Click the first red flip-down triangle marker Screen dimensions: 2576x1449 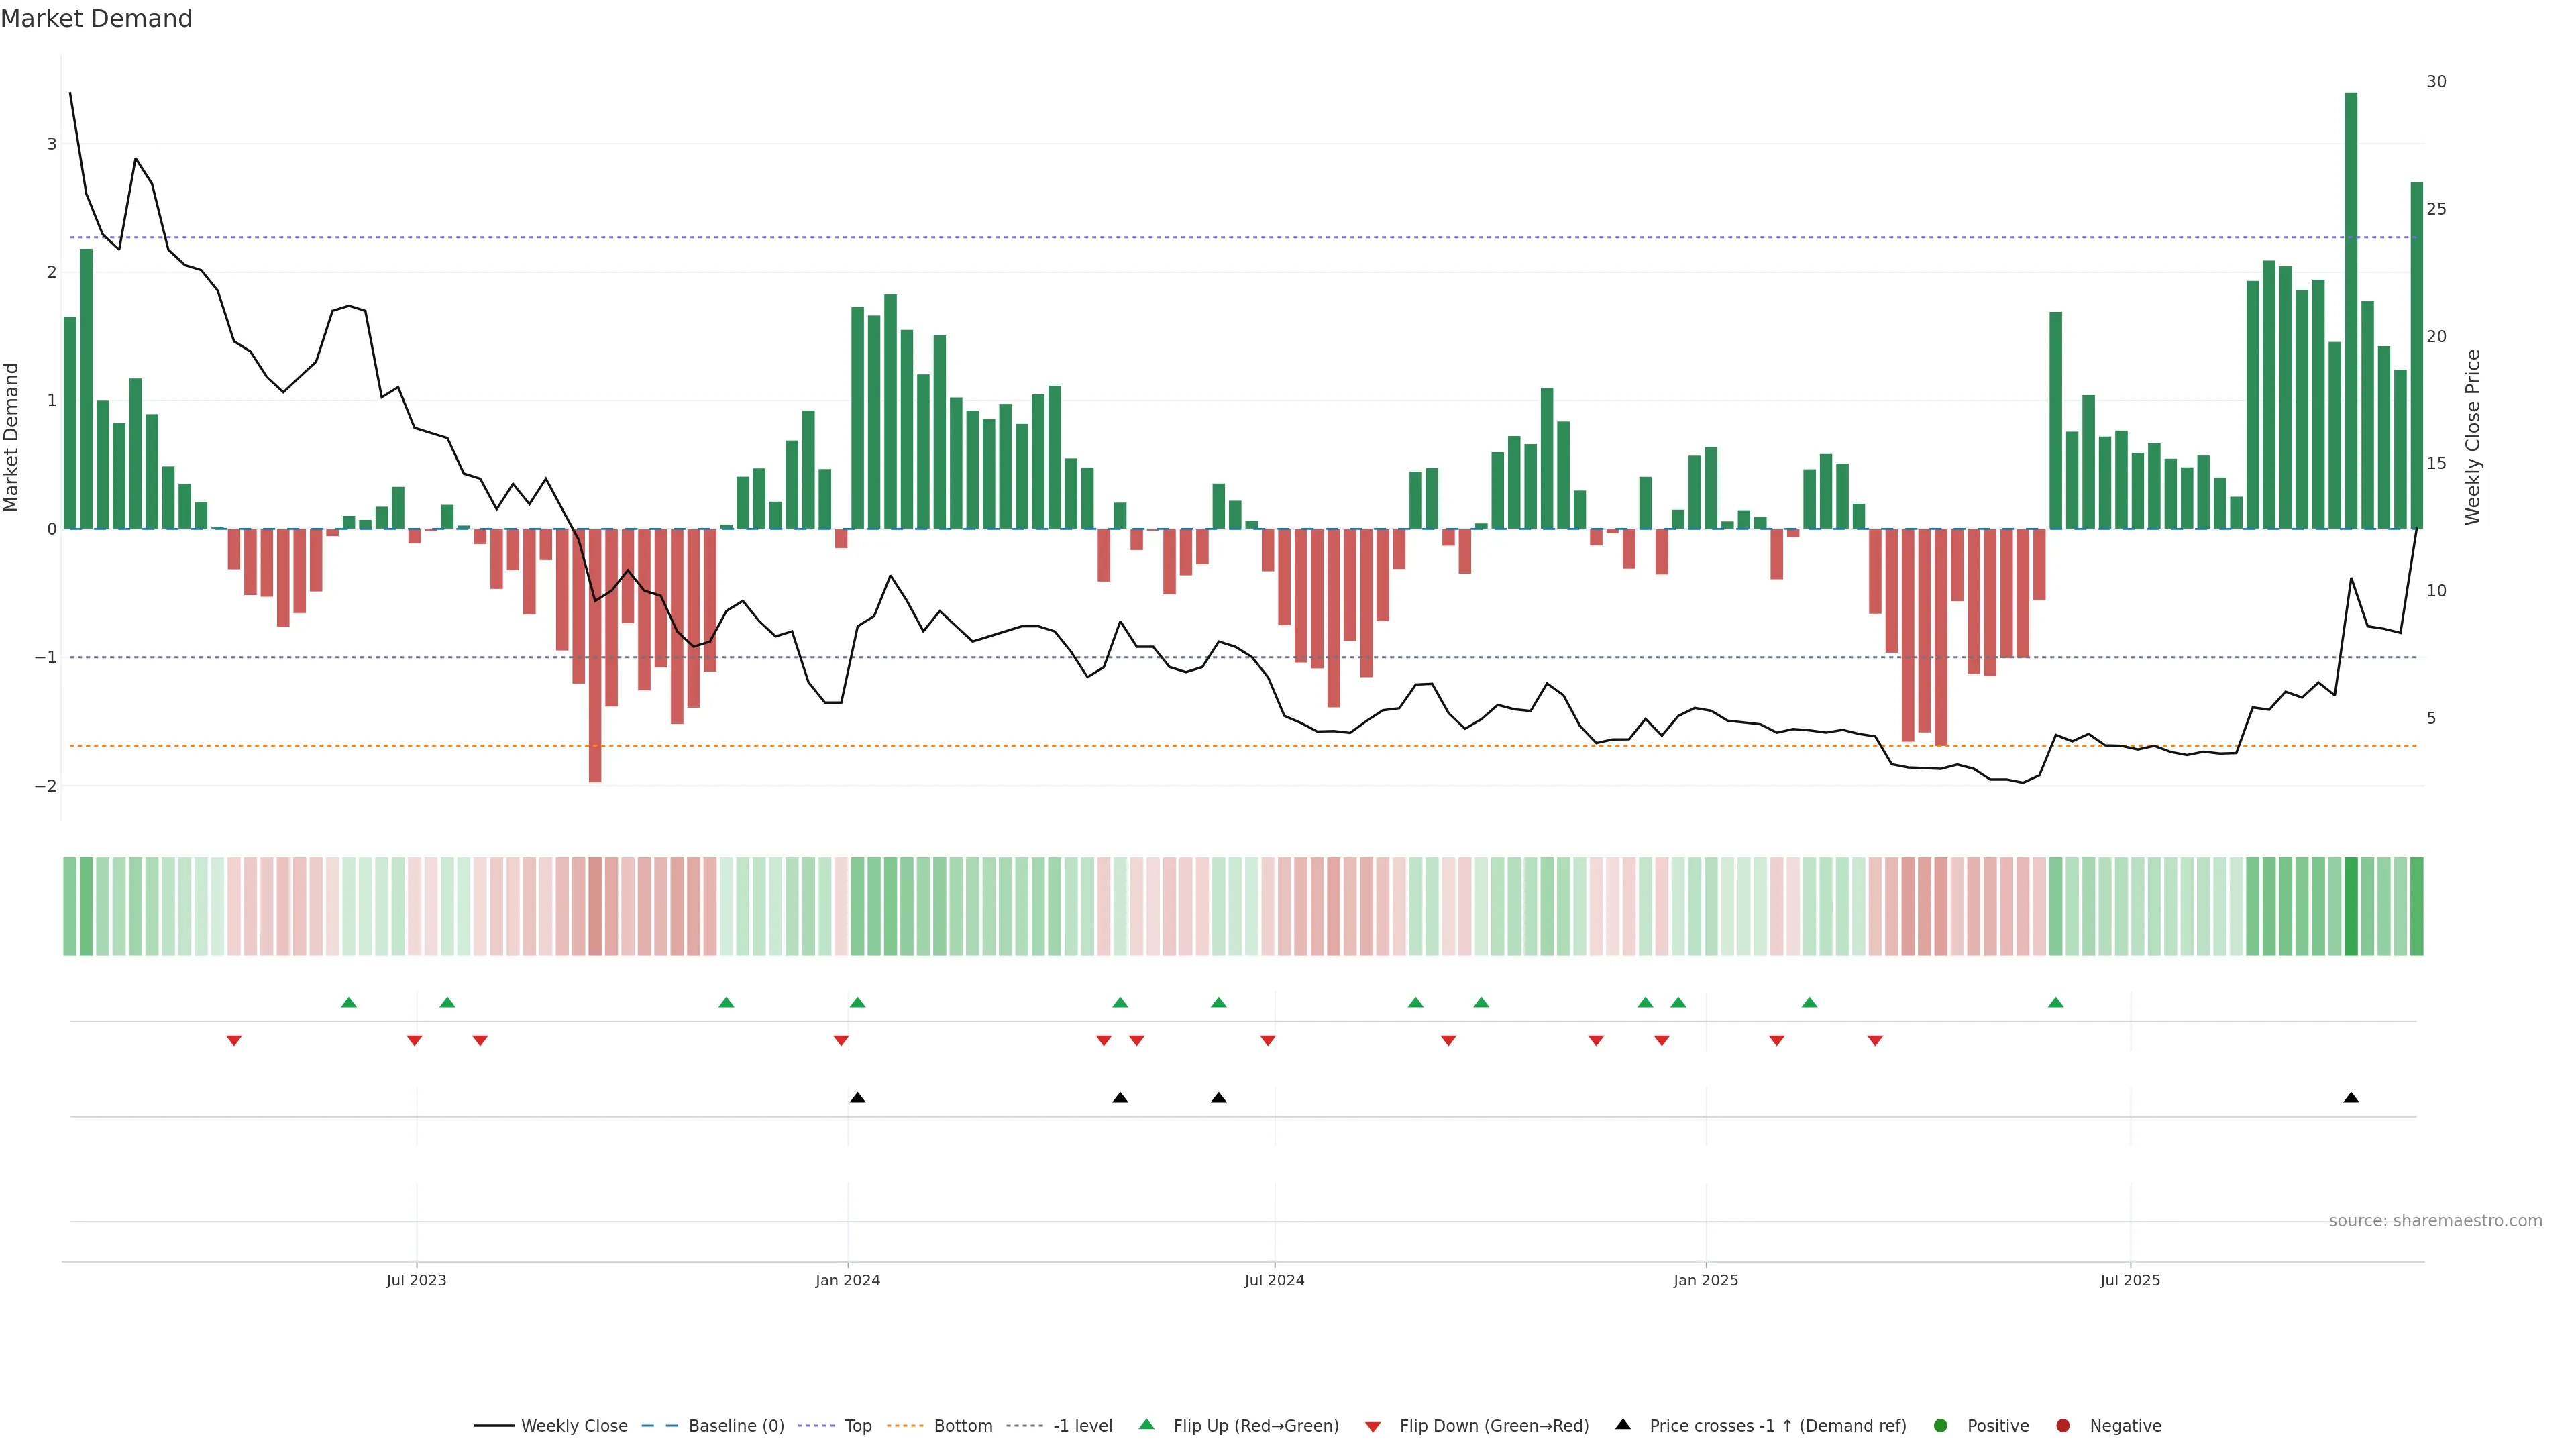pos(234,1041)
